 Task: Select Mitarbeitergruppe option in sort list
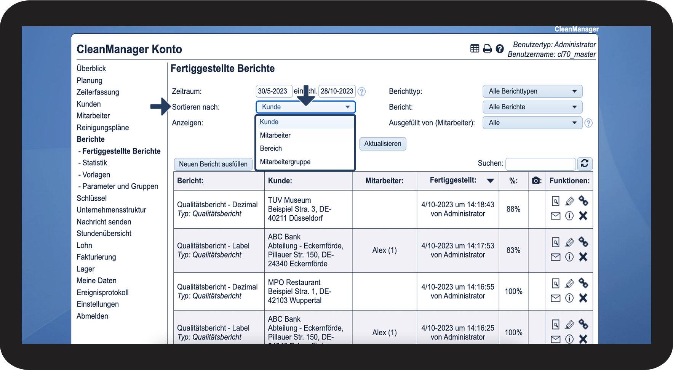pos(305,162)
